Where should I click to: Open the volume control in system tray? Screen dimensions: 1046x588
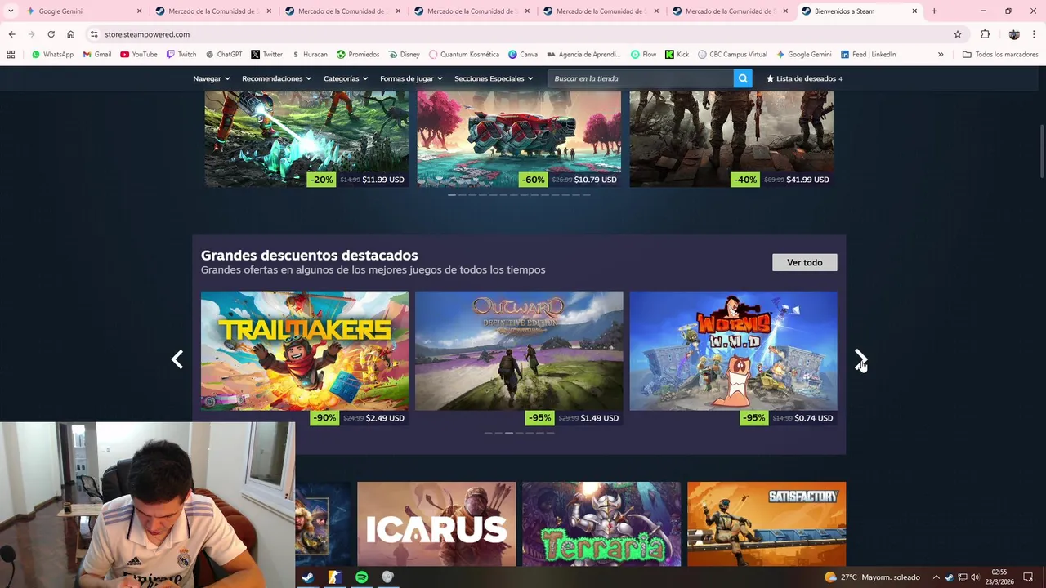(x=975, y=577)
